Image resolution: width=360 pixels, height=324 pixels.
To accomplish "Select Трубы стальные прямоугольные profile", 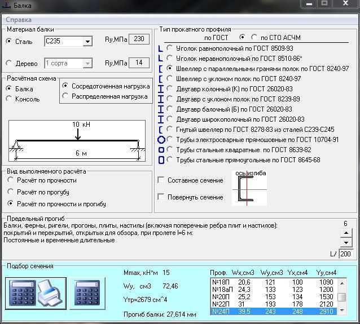I will coord(169,159).
